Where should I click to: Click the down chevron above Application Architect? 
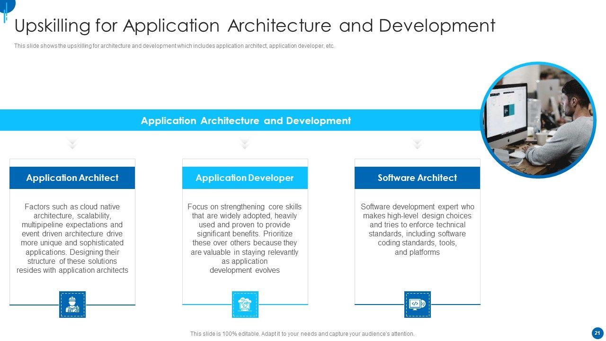point(72,144)
